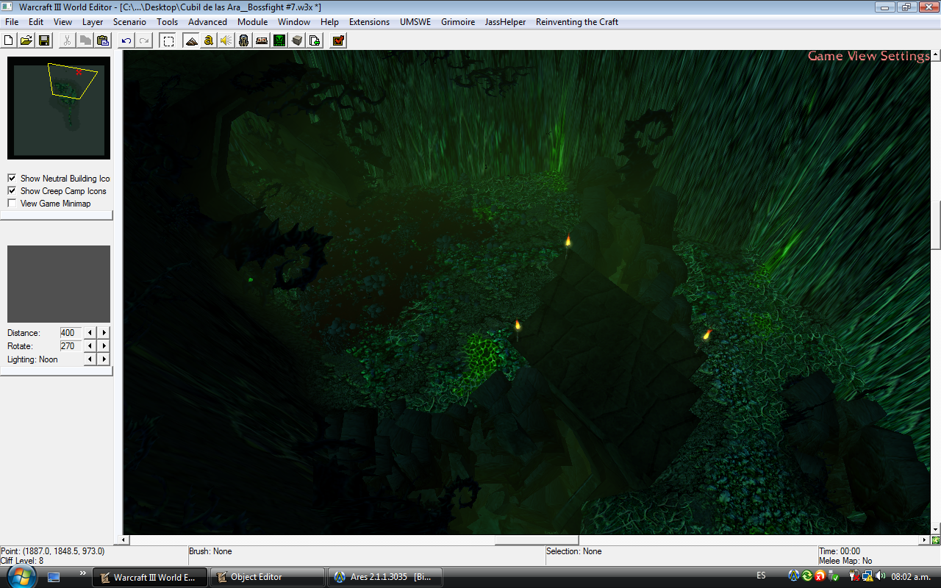Open the Scenario menu

pos(129,22)
